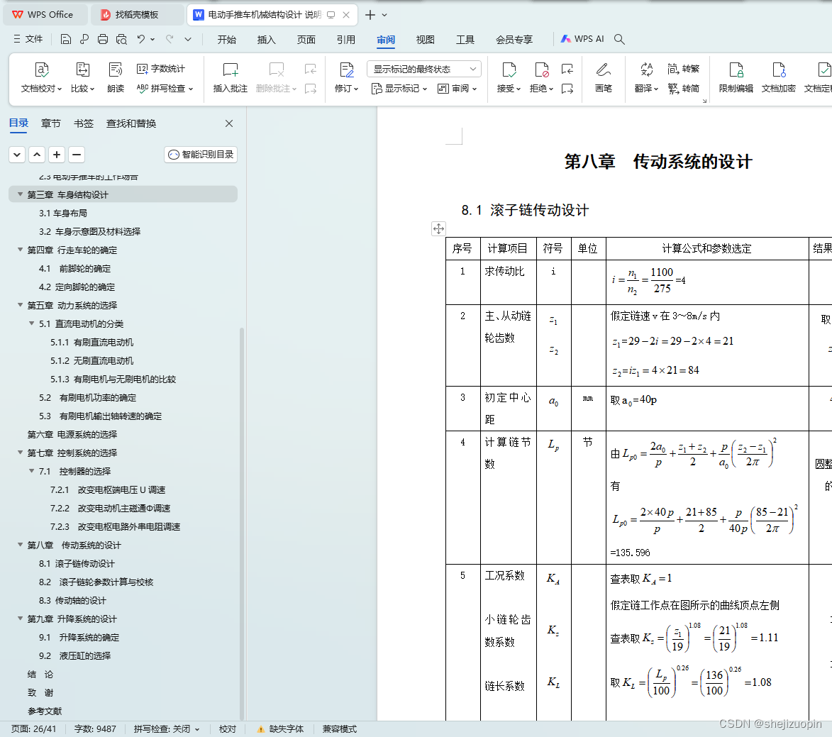
Task: Collapse 第九章 升降系统的设计 node
Action: pyautogui.click(x=20, y=619)
